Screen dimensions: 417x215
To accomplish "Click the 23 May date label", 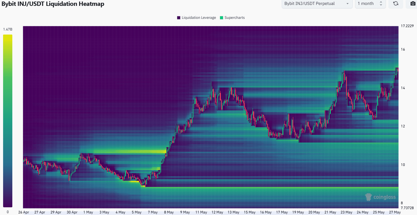I will [346, 212].
